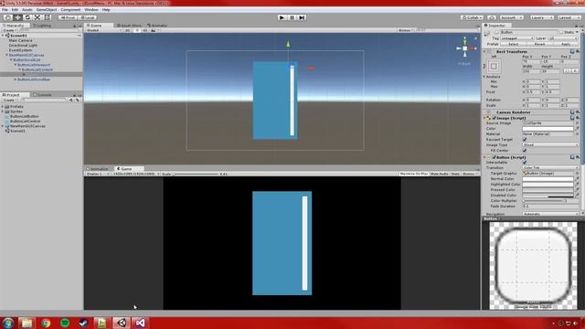
Task: Click the scene effects image icon
Action: (154, 30)
